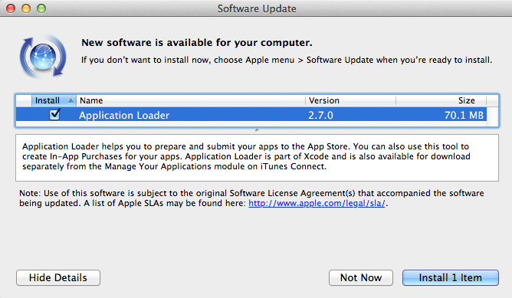Sort the list by the Size column header

tap(441, 100)
